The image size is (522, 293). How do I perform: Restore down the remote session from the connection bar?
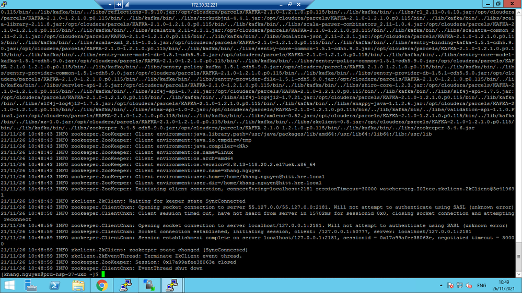coord(289,5)
